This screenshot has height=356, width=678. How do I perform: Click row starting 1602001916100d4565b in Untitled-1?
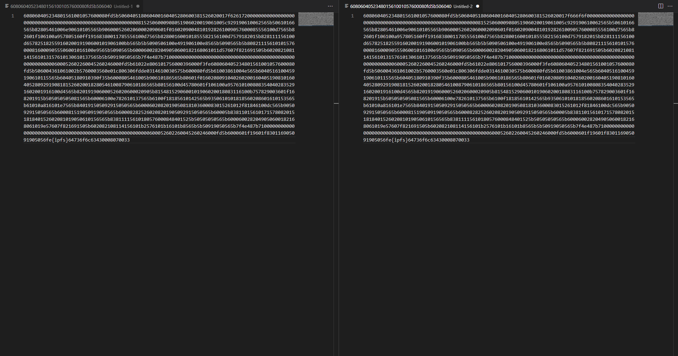pyautogui.click(x=159, y=92)
